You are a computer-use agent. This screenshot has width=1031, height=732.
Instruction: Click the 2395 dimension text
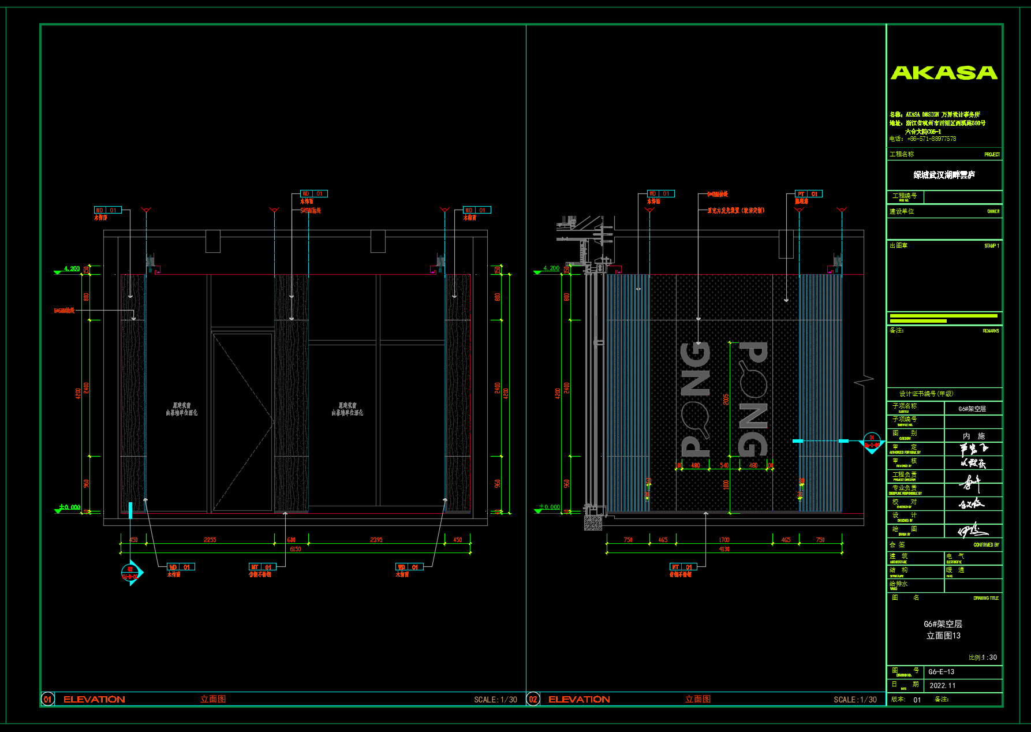[376, 540]
